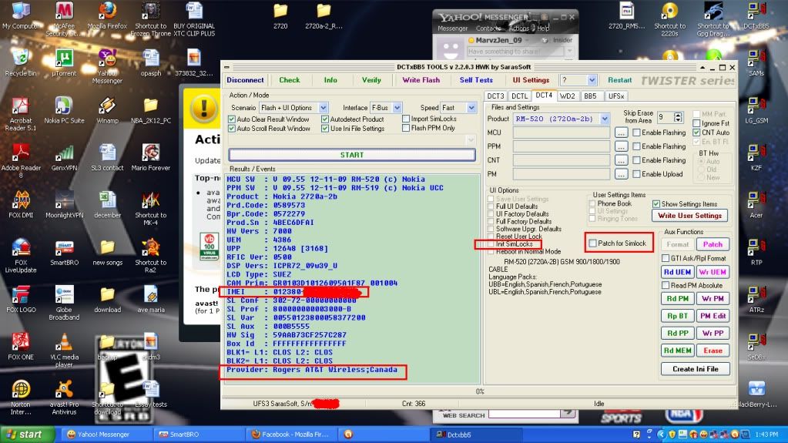Open the LG_GSM desktop shortcut
This screenshot has height=443, width=788.
(756, 110)
